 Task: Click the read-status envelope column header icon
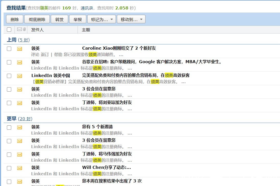(19, 29)
